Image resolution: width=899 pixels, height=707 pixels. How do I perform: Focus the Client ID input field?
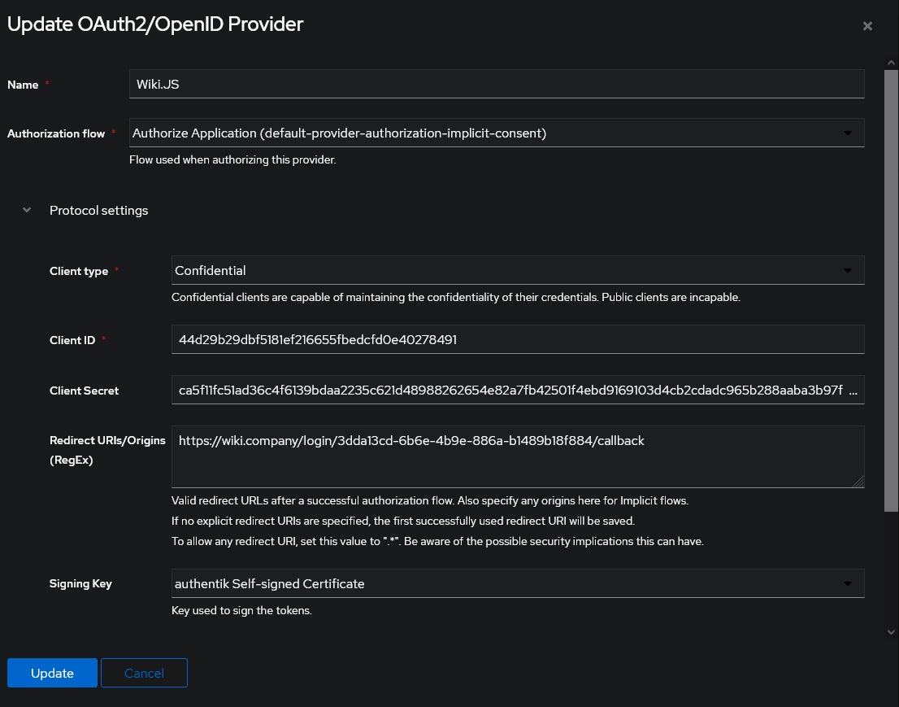517,339
